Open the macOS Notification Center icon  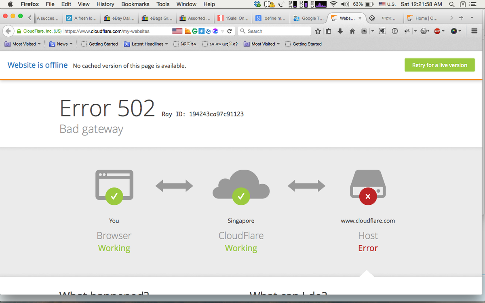473,4
